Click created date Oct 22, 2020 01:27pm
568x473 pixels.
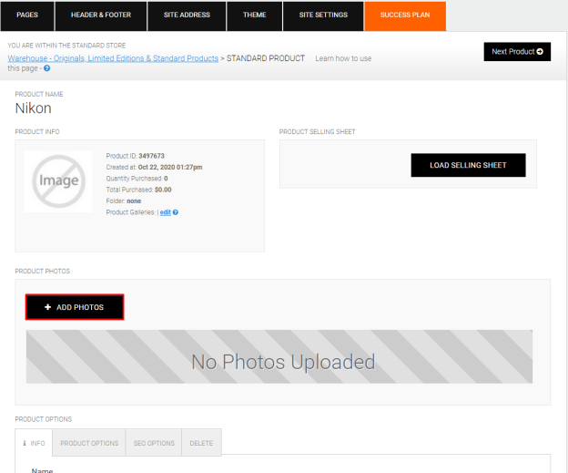point(170,167)
